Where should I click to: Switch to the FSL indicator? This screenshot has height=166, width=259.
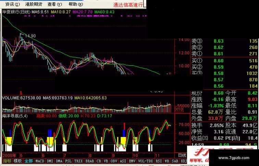(69, 161)
